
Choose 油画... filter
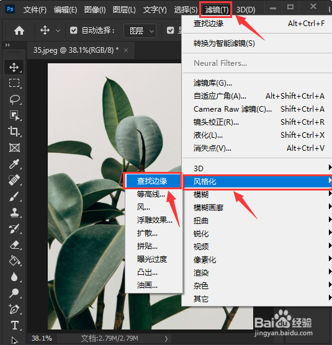[154, 285]
